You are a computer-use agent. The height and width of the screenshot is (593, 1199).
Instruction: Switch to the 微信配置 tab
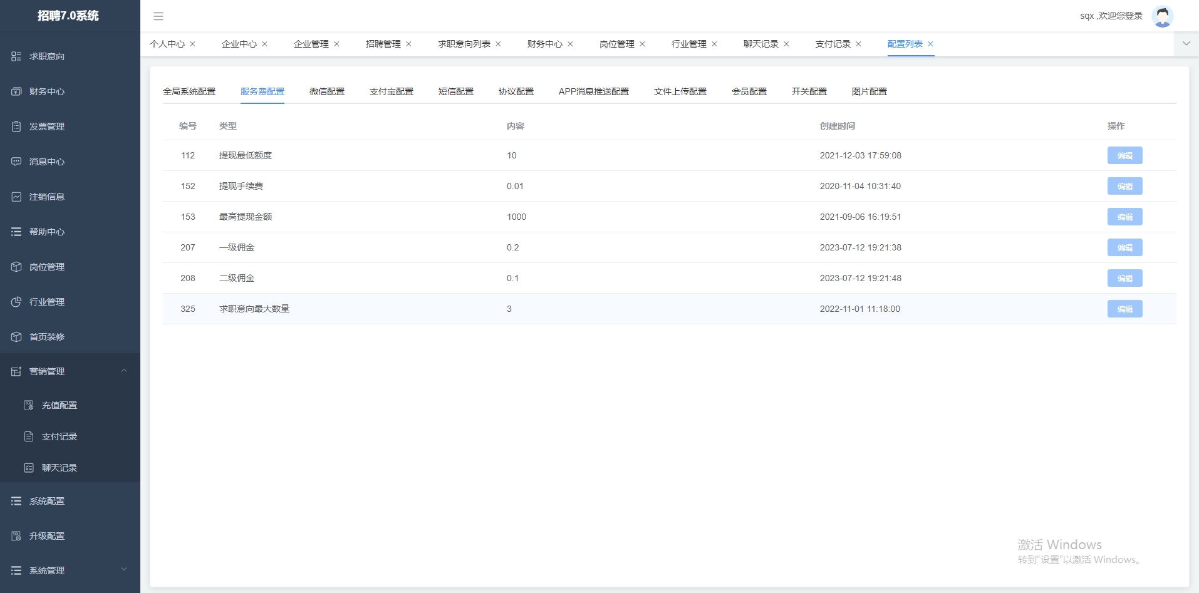tap(326, 91)
